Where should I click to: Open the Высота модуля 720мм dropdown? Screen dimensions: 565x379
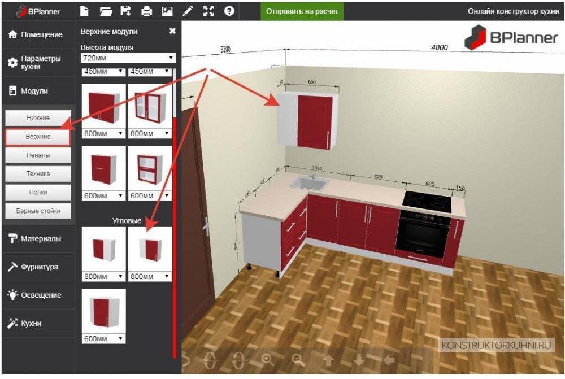(128, 58)
